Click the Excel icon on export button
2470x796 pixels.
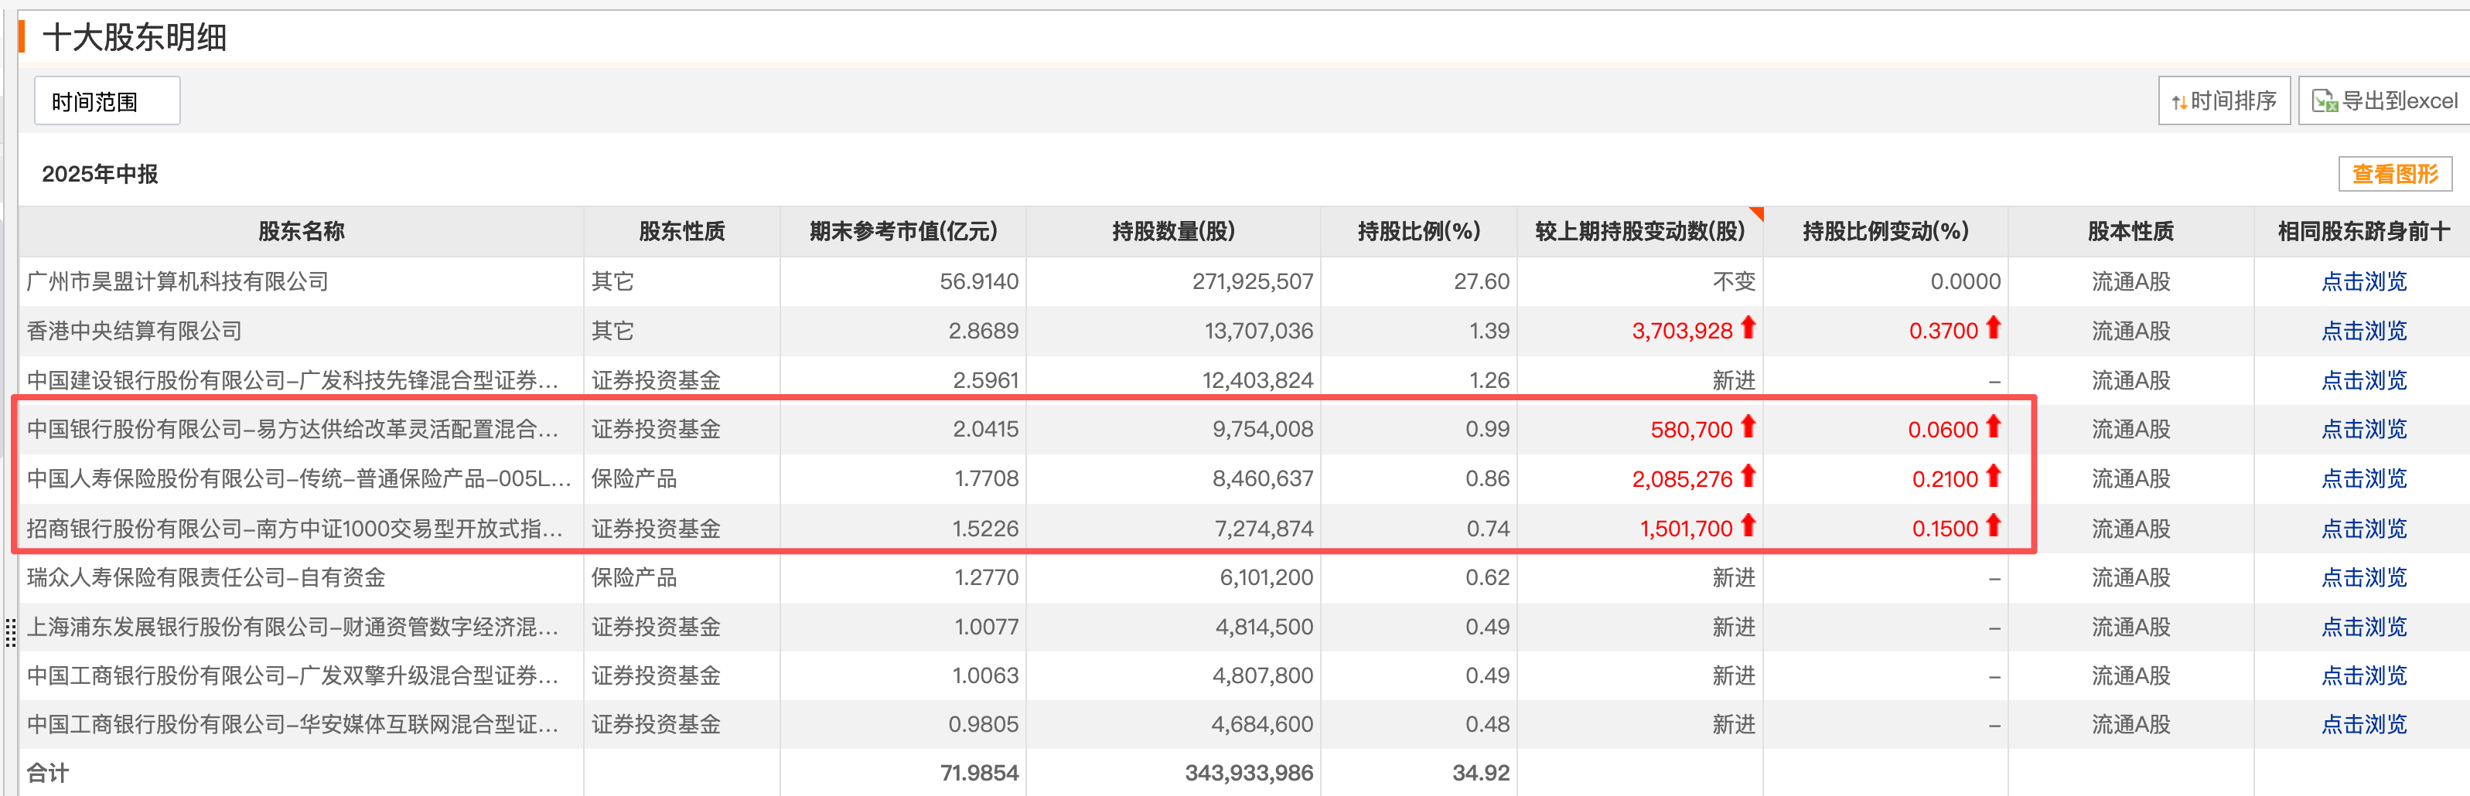pos(2325,100)
